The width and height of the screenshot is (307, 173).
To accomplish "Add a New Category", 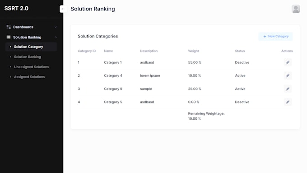I will tap(275, 37).
